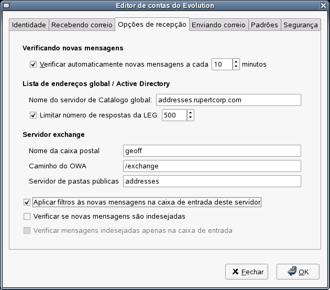The width and height of the screenshot is (330, 290).
Task: Click the 'Lista de endereços global / Active Directory' heading
Action: (96, 84)
